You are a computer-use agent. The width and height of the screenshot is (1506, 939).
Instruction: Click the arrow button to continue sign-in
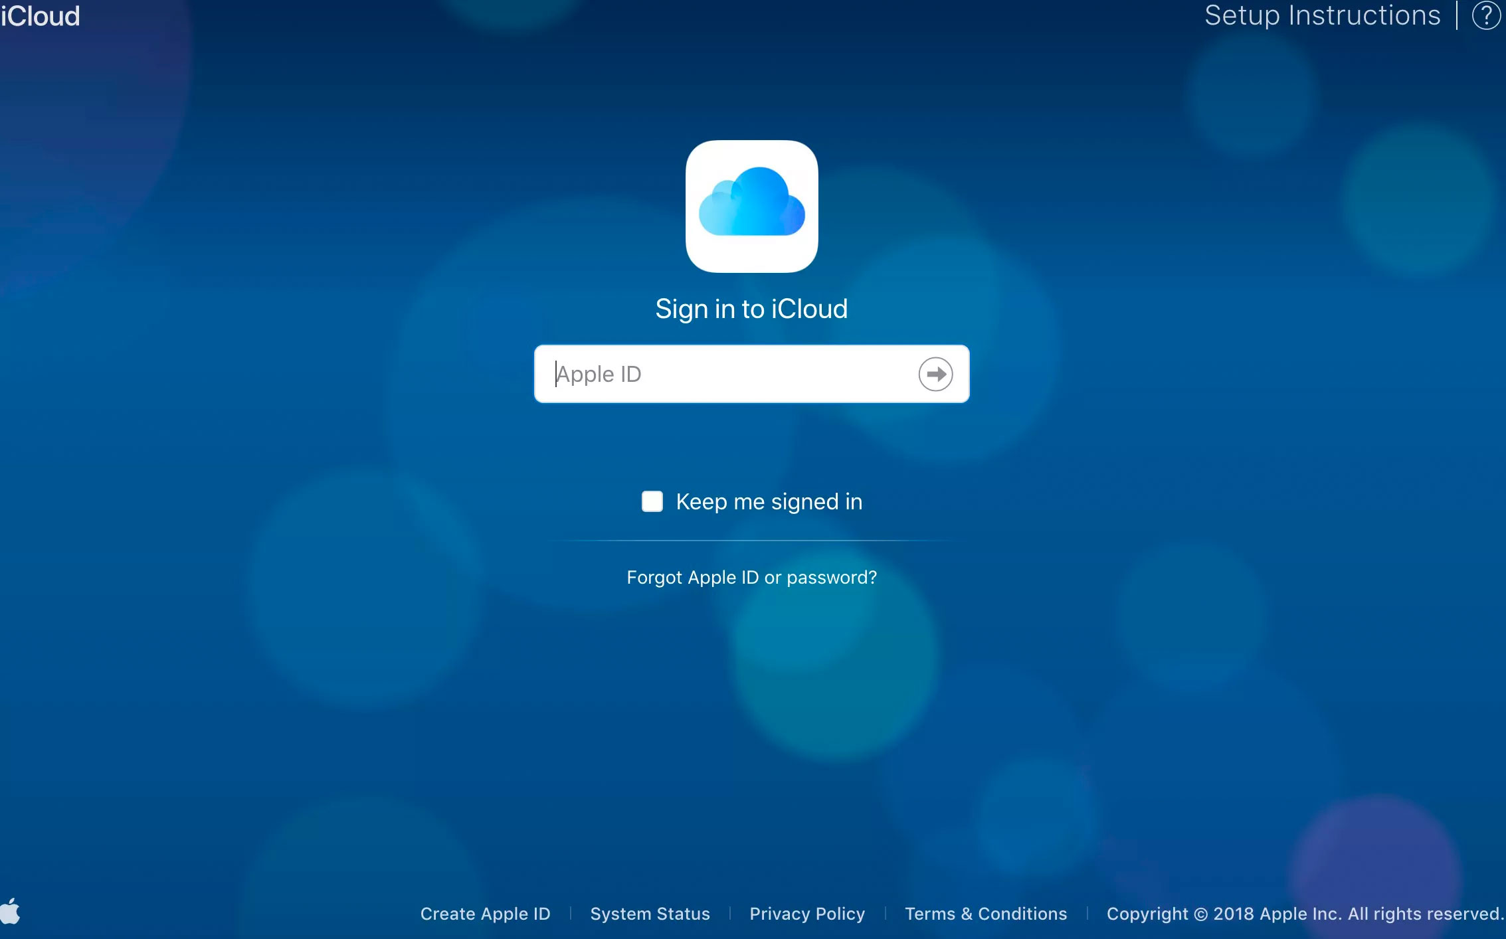tap(935, 374)
